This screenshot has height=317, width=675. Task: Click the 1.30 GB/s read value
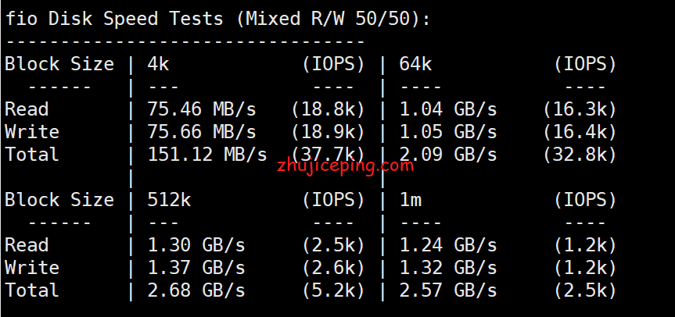196,245
